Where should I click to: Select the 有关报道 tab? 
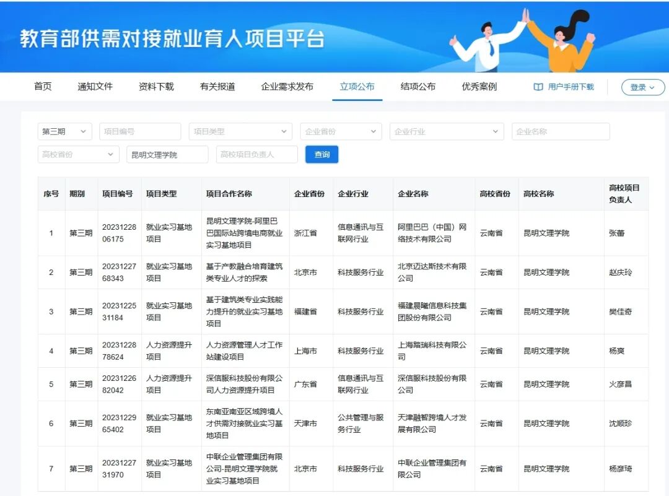coord(217,87)
